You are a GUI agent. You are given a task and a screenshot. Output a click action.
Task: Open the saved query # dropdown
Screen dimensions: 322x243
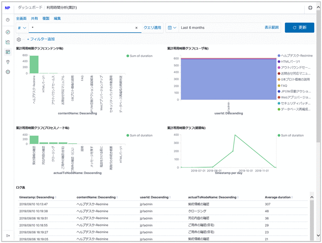(22, 28)
